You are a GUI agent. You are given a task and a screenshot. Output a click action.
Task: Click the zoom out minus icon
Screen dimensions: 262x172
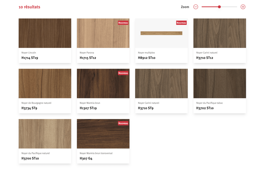click(196, 7)
